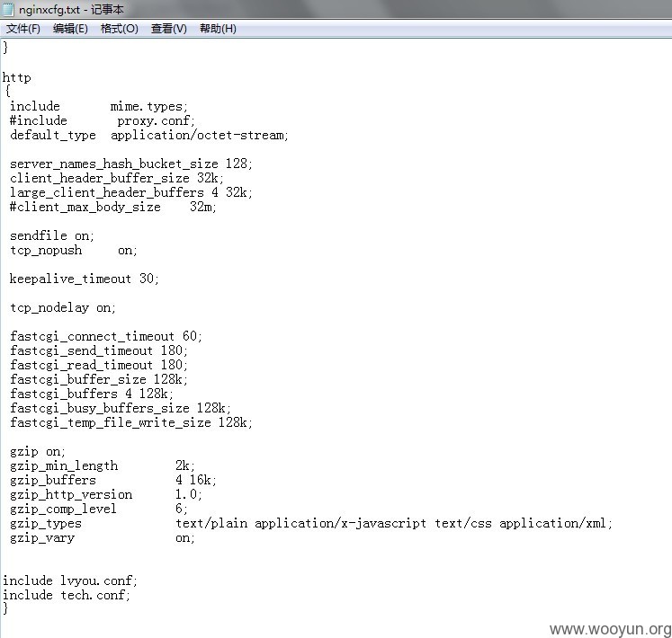Click 'fastcgi_temp_file_write_size 128k;' line

click(131, 422)
